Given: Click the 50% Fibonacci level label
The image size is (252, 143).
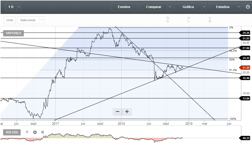Looking at the screenshot, I should [232, 60].
